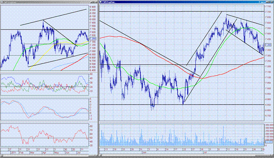Click current price tag 7.399 on the left chart
Image resolution: width=274 pixels, height=158 pixels.
(x=93, y=39)
